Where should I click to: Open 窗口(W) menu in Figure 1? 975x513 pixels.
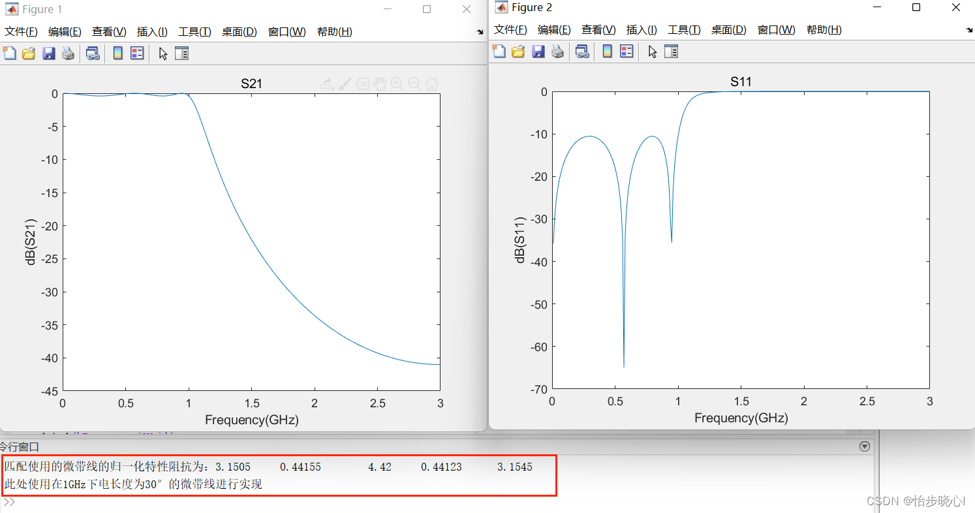click(x=287, y=32)
